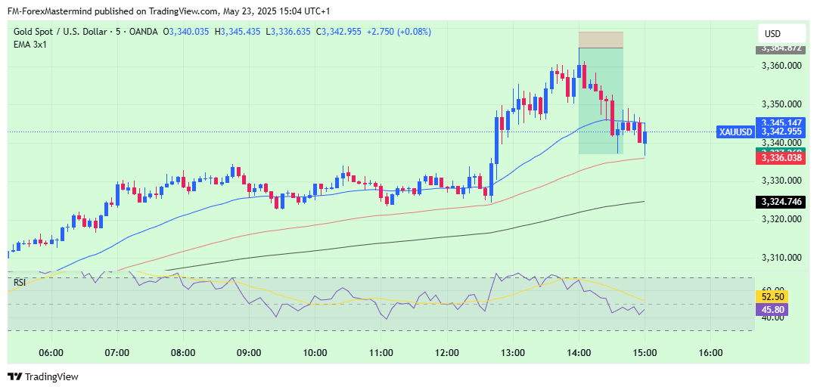This screenshot has width=817, height=390.
Task: Select the green profit zone of short position
Action: tap(601, 101)
